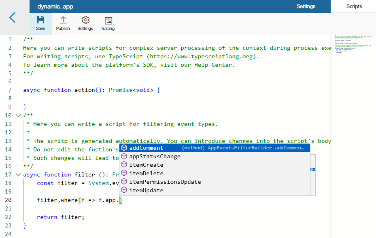The height and width of the screenshot is (238, 376).
Task: Click the dynamic_app title in header
Action: [x=55, y=6]
